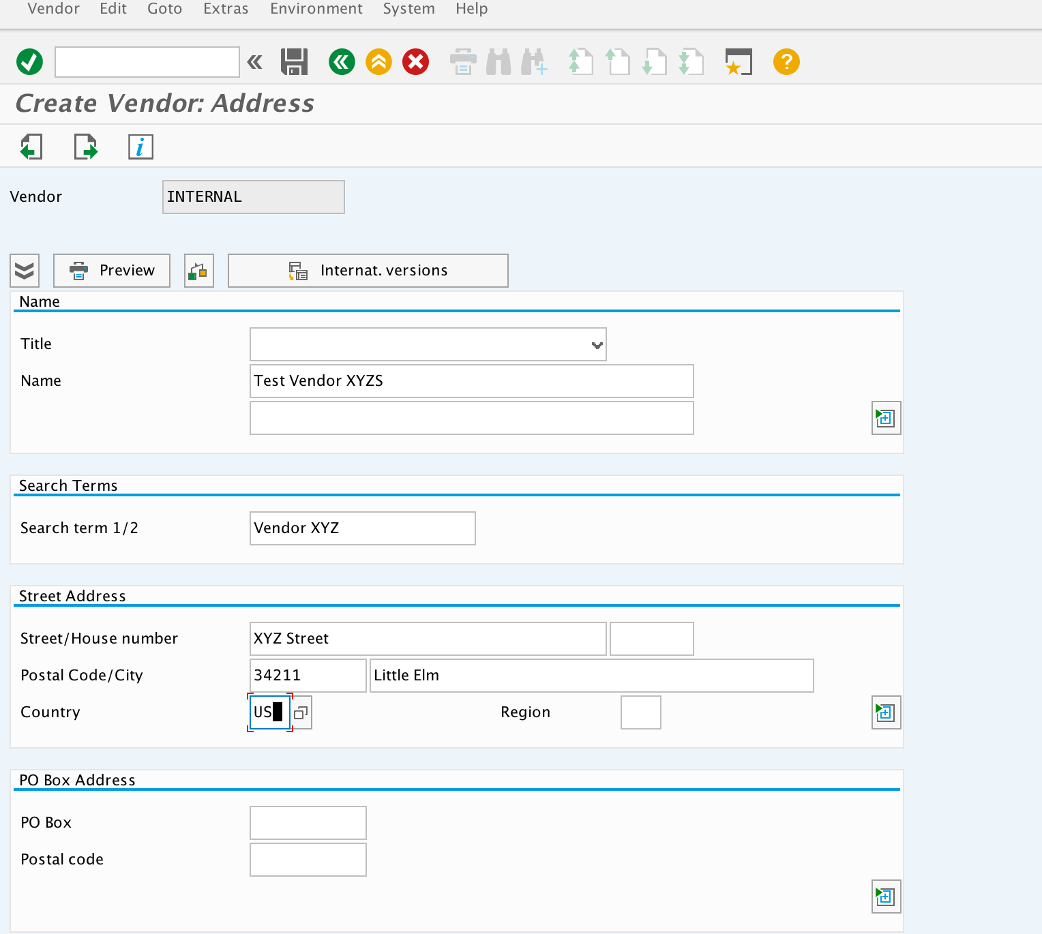
Task: Click the PO Box Postal code field
Action: [x=308, y=860]
